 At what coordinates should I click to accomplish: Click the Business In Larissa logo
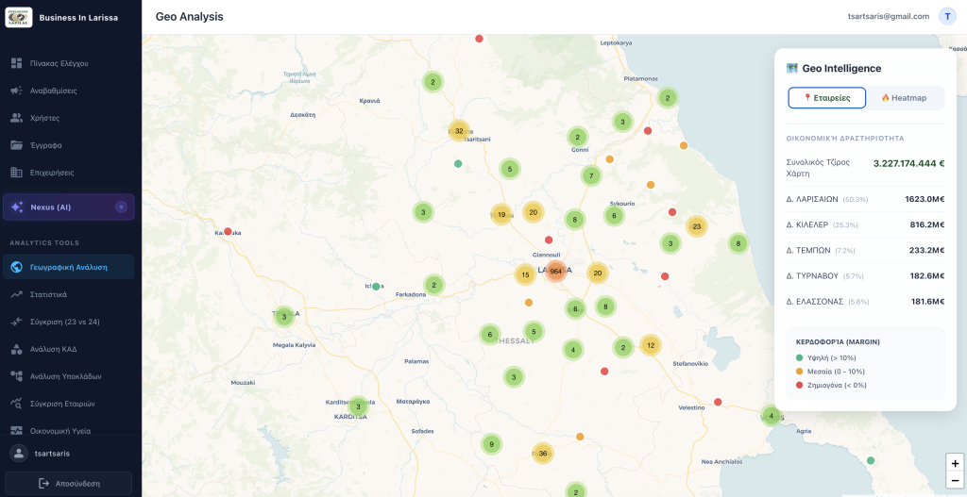point(19,17)
